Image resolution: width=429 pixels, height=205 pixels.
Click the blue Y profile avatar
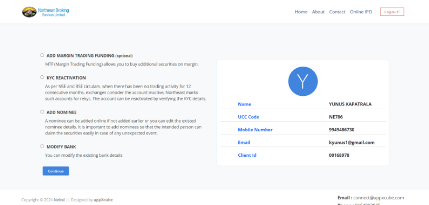coord(303,81)
